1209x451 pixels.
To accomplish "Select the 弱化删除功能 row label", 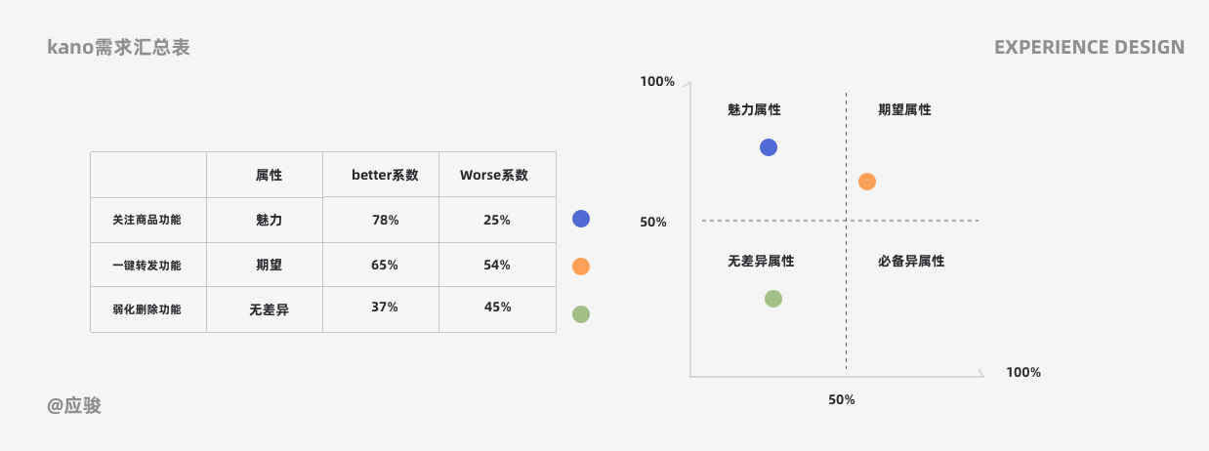I will (x=147, y=309).
